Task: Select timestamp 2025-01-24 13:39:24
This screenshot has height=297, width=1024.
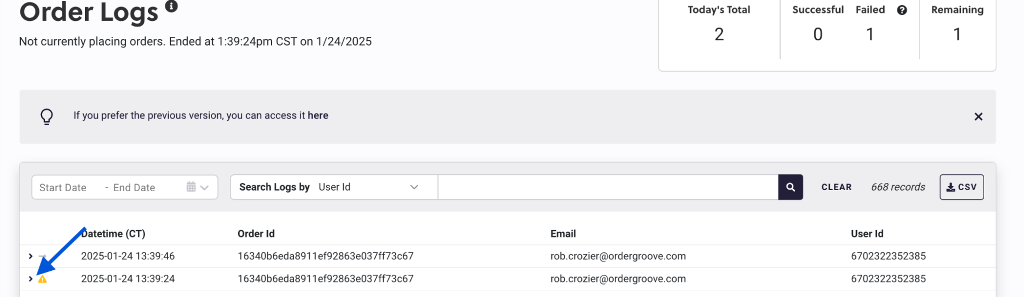Action: coord(128,279)
